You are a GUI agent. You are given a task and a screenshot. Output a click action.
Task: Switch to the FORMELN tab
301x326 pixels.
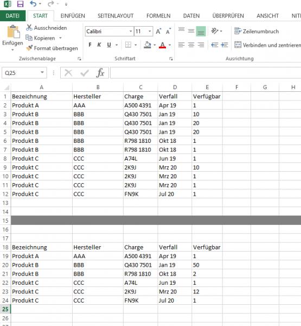pos(158,16)
